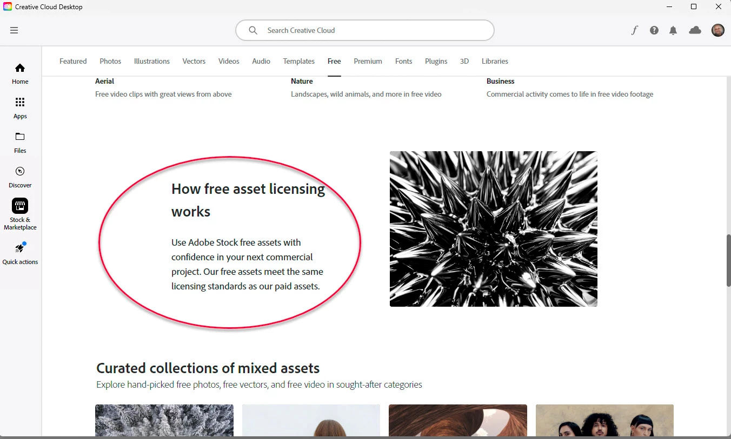Minimize the Creative Cloud Desktop window

pos(669,7)
